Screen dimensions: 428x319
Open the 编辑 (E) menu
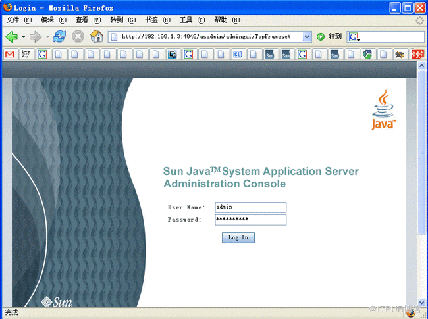(53, 20)
